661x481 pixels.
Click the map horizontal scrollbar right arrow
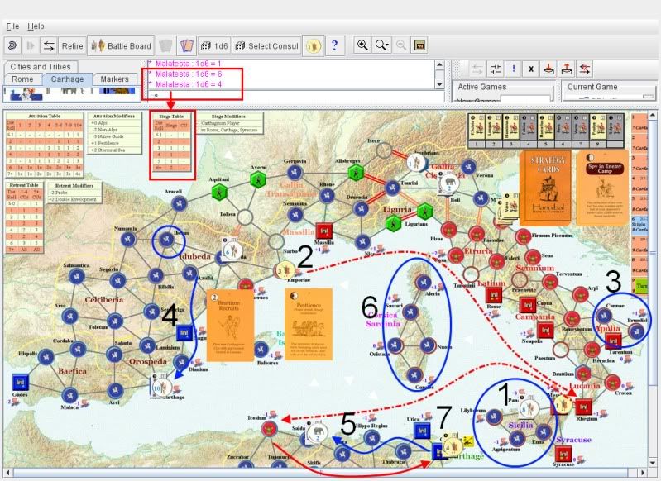[x=642, y=473]
